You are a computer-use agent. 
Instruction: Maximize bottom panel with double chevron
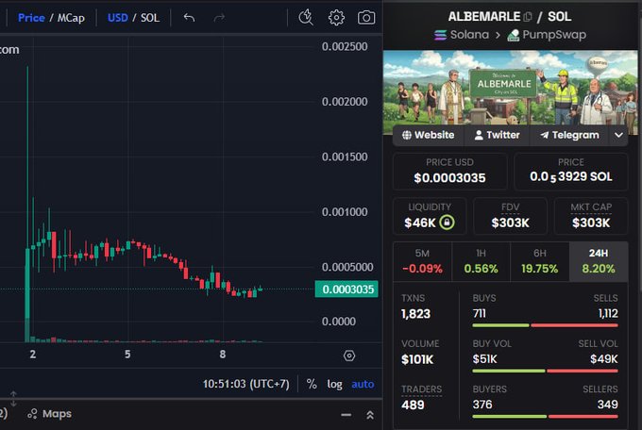point(370,415)
